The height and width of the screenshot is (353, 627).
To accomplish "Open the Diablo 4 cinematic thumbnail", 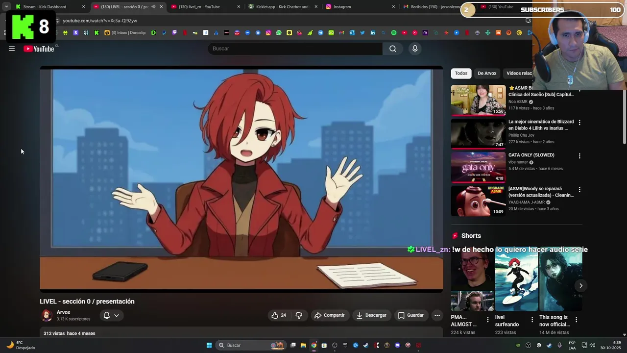I will point(478,134).
